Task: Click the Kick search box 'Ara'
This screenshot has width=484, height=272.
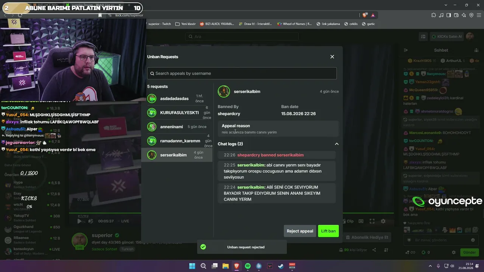Action: click(242, 37)
